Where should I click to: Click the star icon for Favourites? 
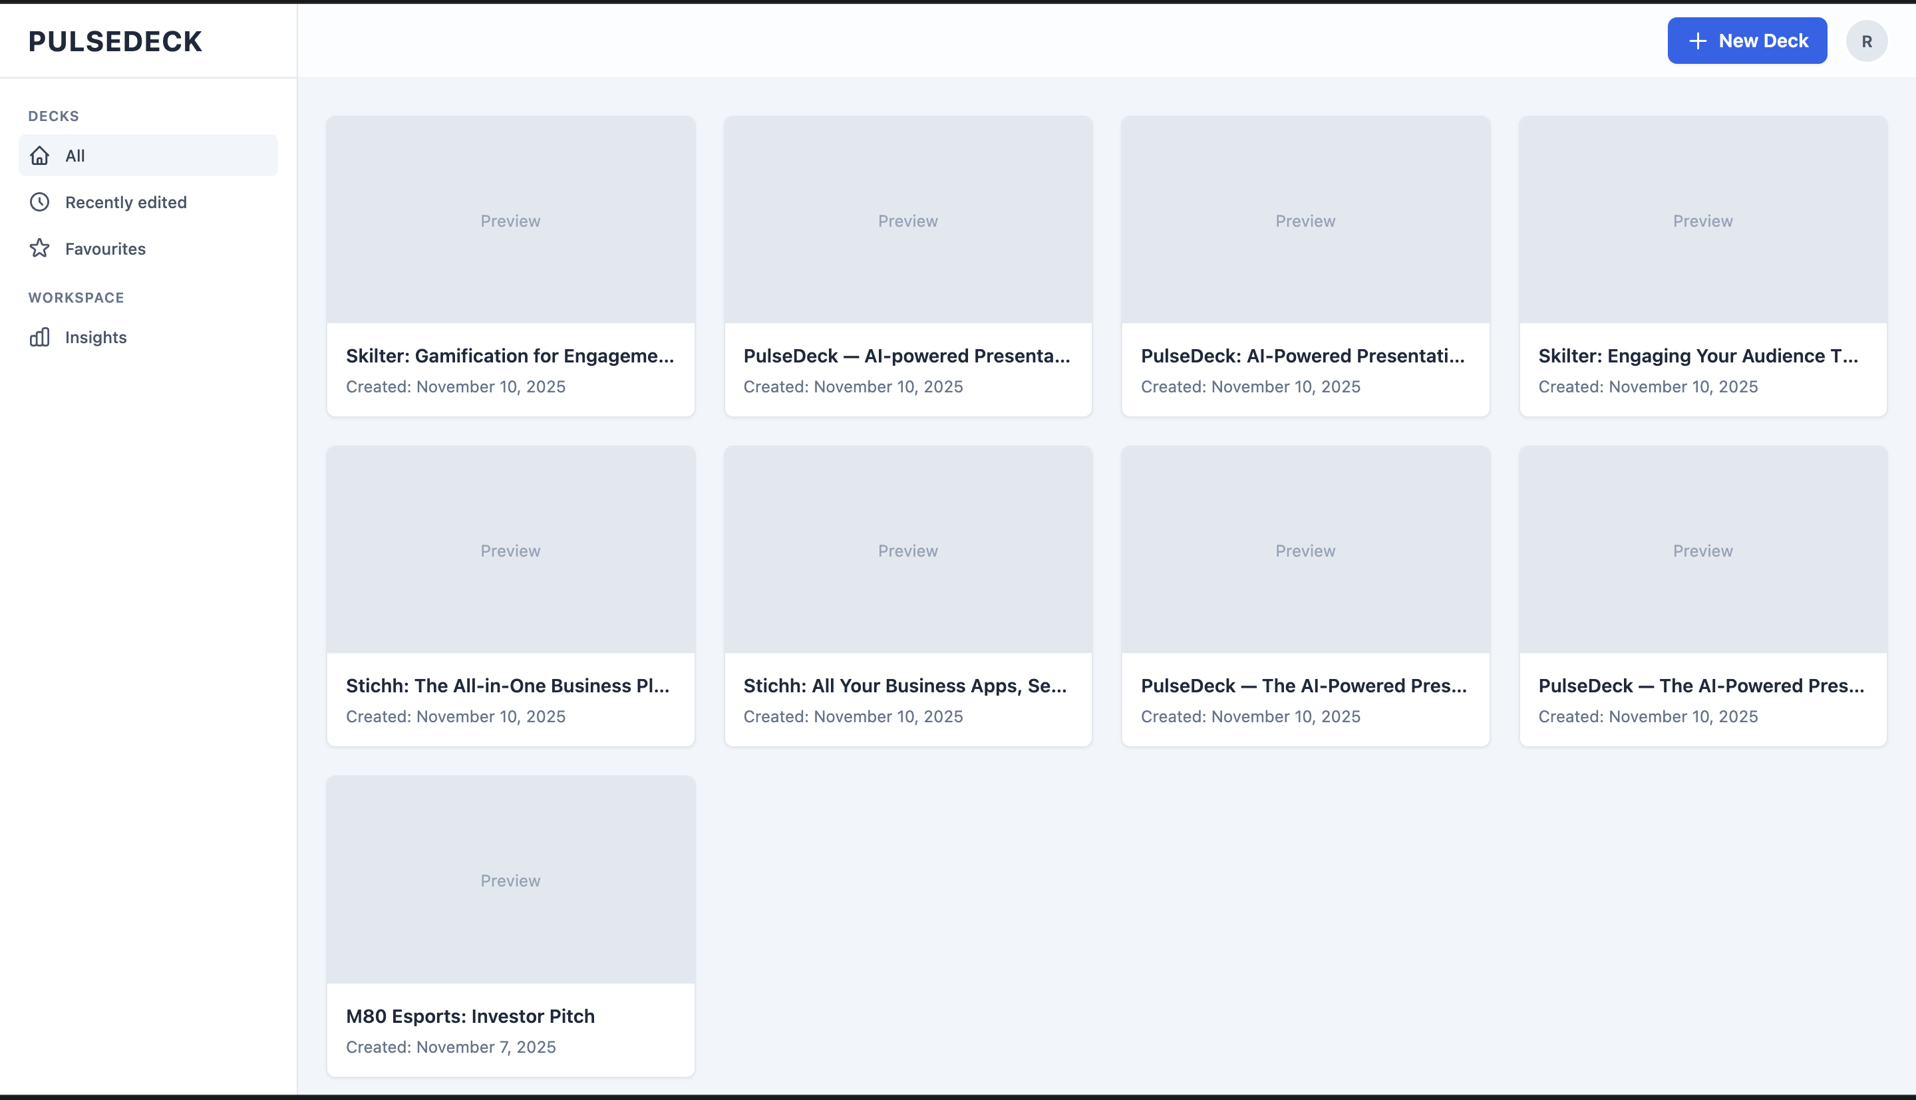click(39, 249)
